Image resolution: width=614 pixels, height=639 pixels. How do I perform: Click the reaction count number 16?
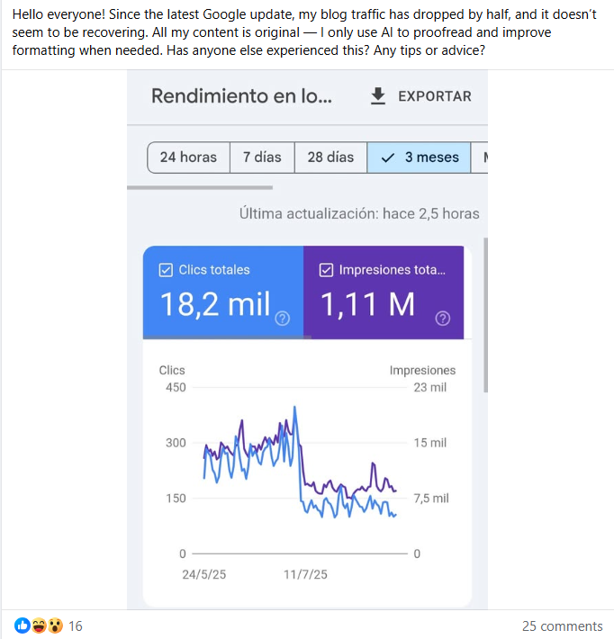(x=76, y=626)
